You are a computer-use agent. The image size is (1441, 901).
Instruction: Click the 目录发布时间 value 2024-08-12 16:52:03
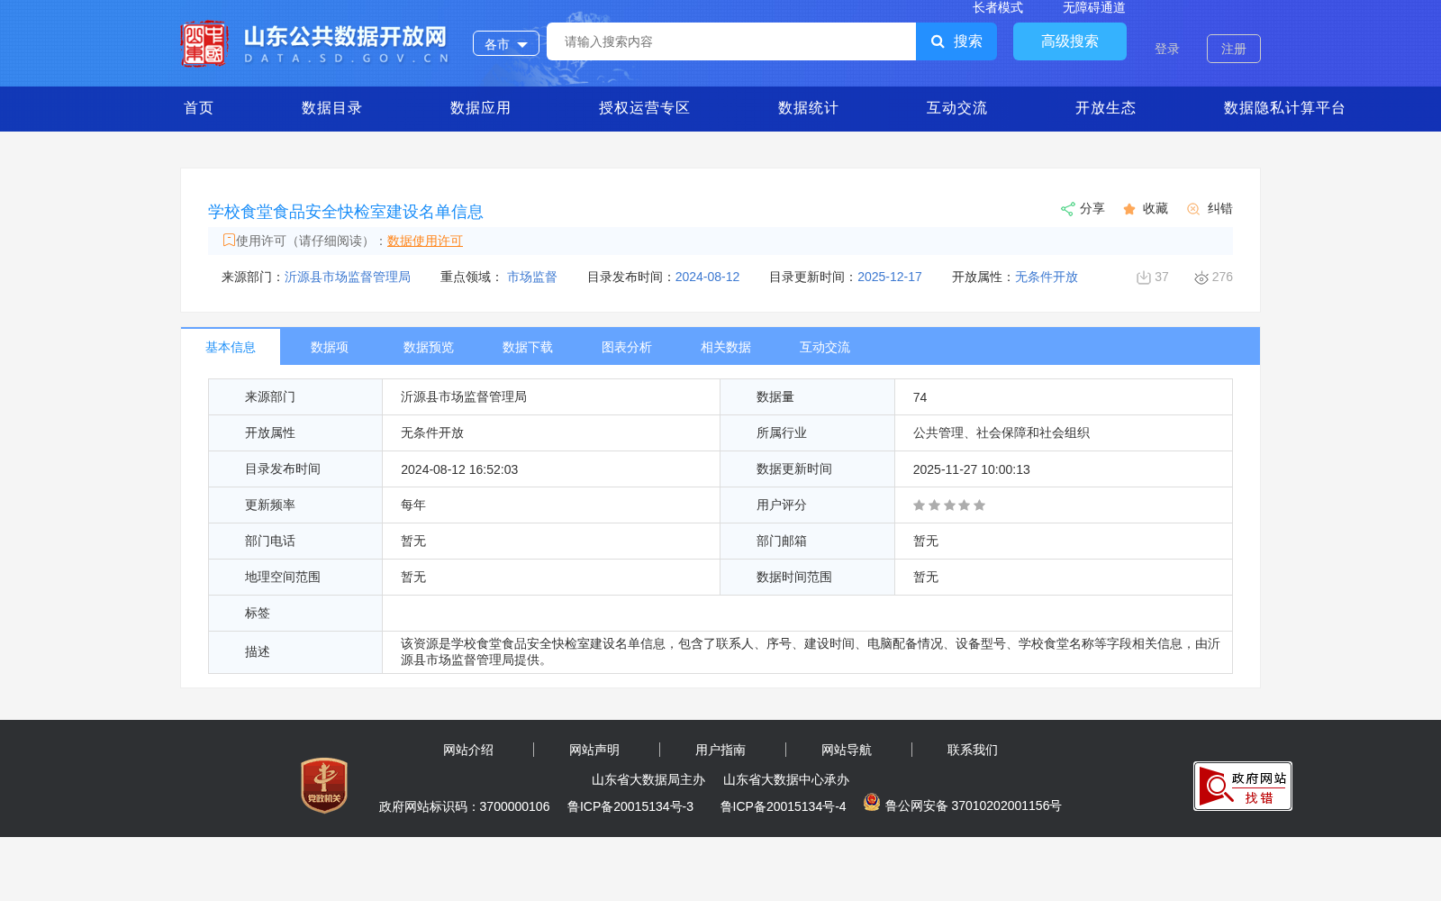pyautogui.click(x=459, y=469)
